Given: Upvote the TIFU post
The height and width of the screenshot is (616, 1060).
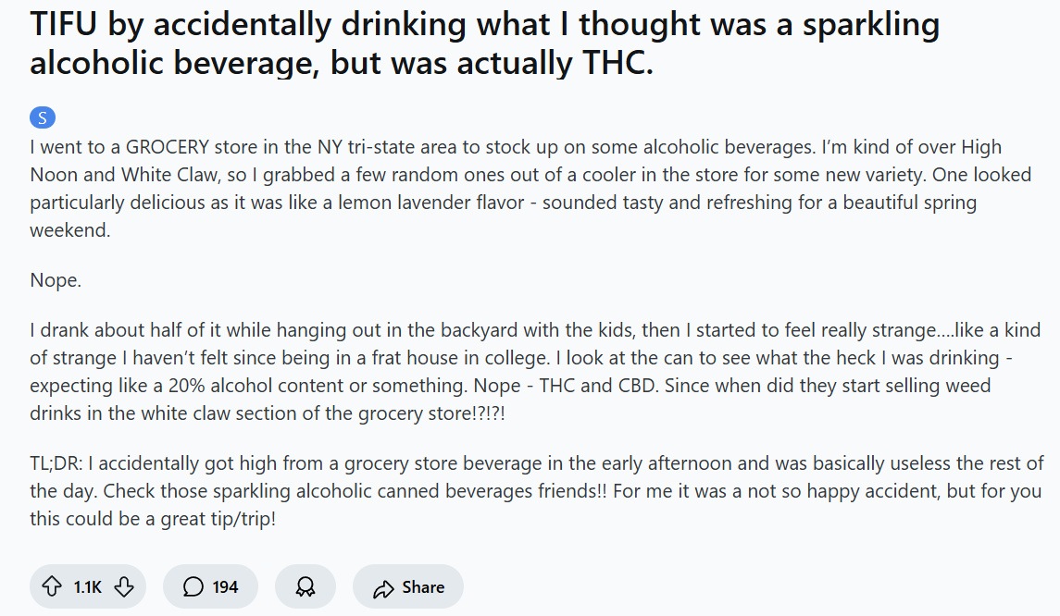Looking at the screenshot, I should pyautogui.click(x=52, y=586).
